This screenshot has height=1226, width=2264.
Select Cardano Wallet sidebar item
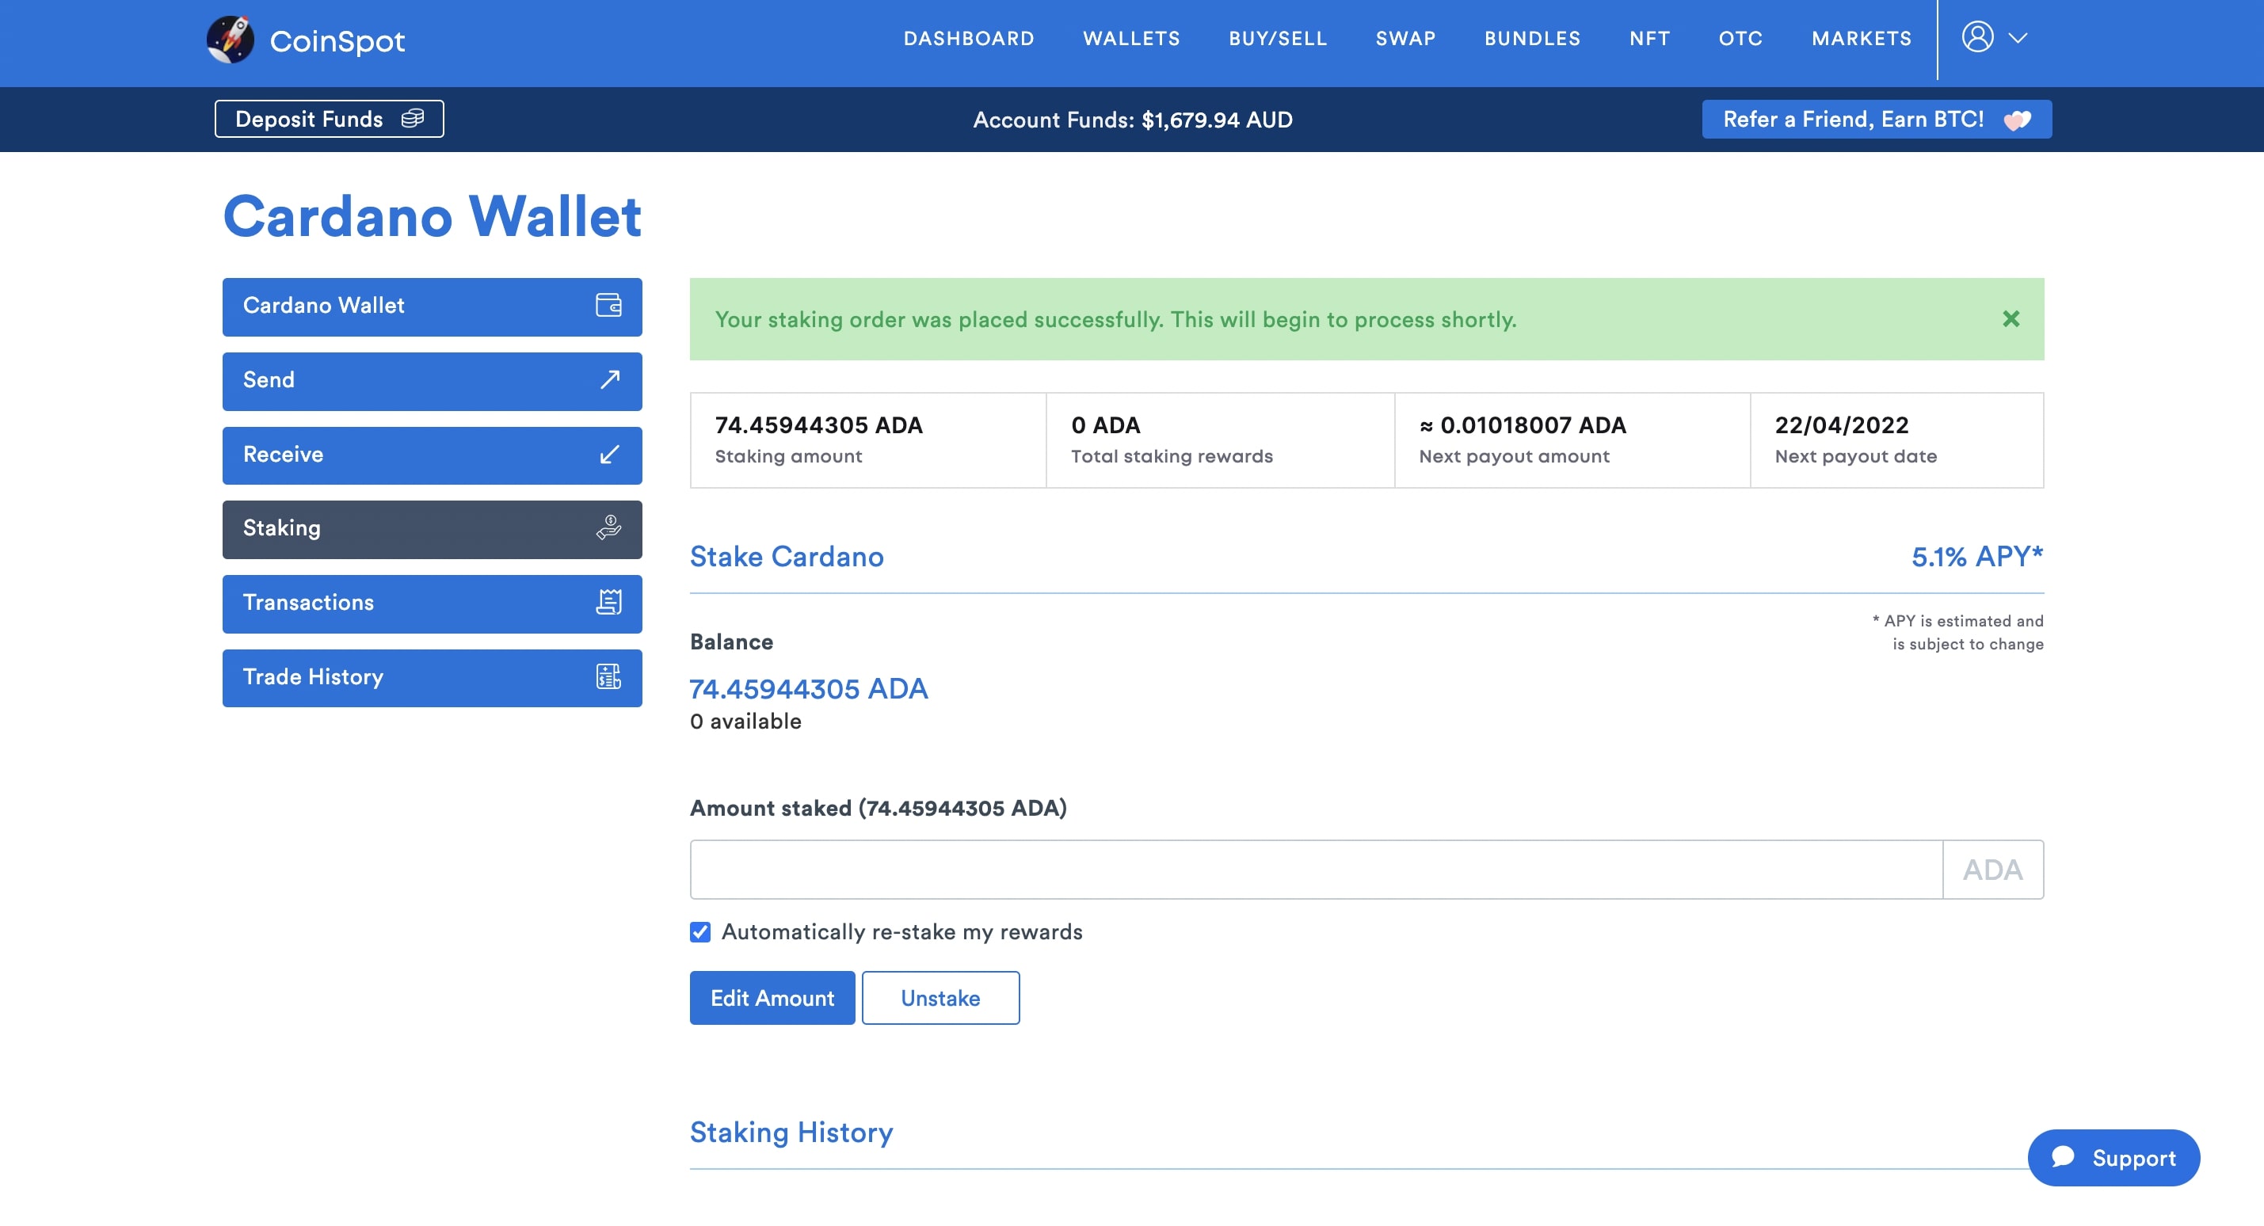pyautogui.click(x=432, y=306)
